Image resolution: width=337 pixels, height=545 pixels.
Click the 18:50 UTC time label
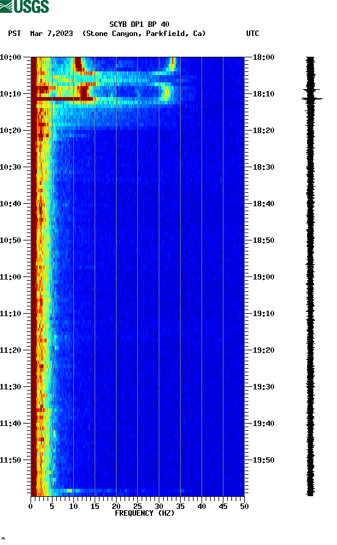click(264, 240)
